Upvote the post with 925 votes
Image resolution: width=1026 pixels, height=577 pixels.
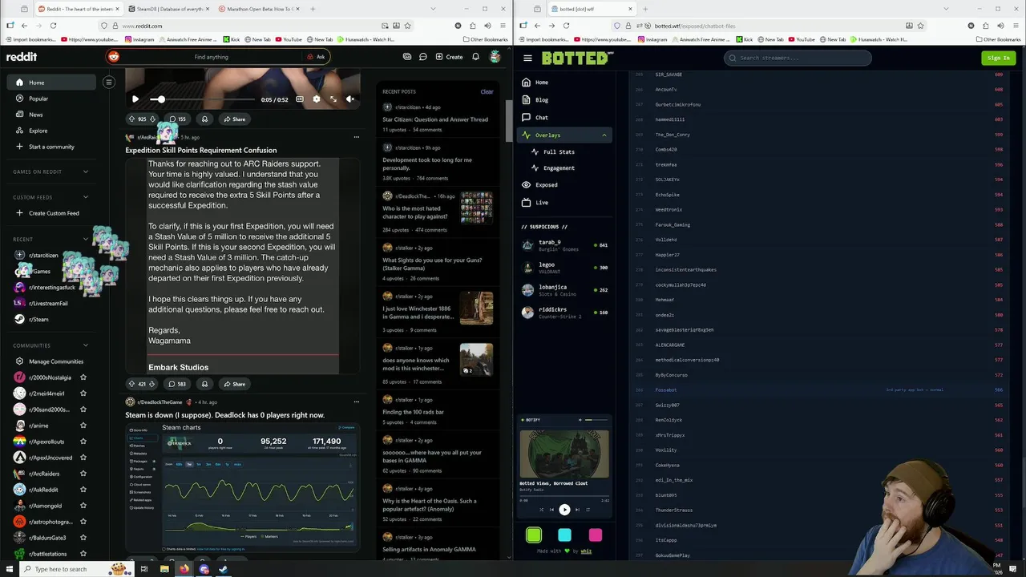point(131,119)
